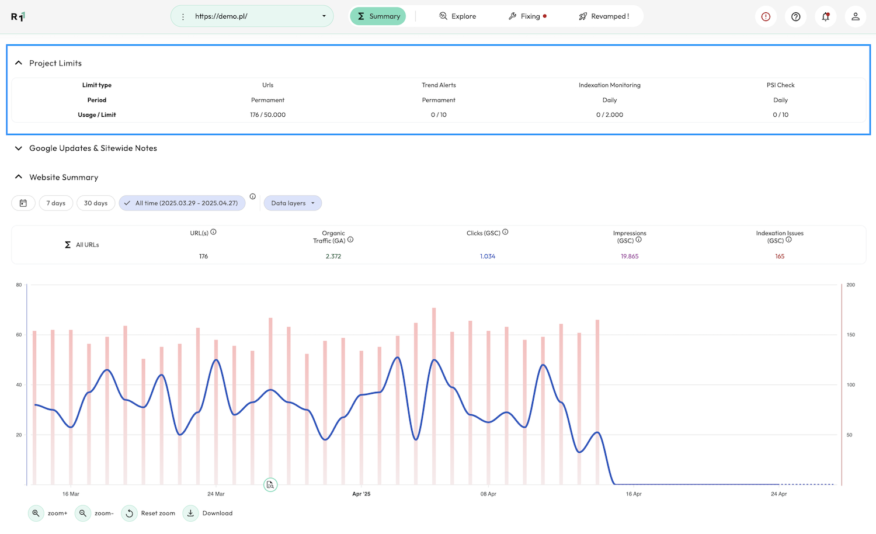Open the calendar date picker icon
876x534 pixels.
[23, 203]
